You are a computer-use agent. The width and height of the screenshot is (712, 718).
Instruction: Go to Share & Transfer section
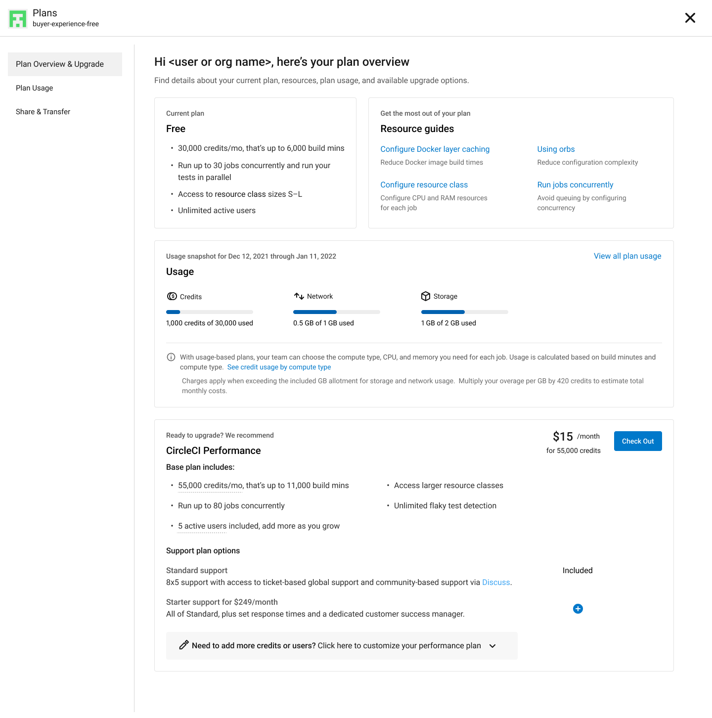click(43, 112)
